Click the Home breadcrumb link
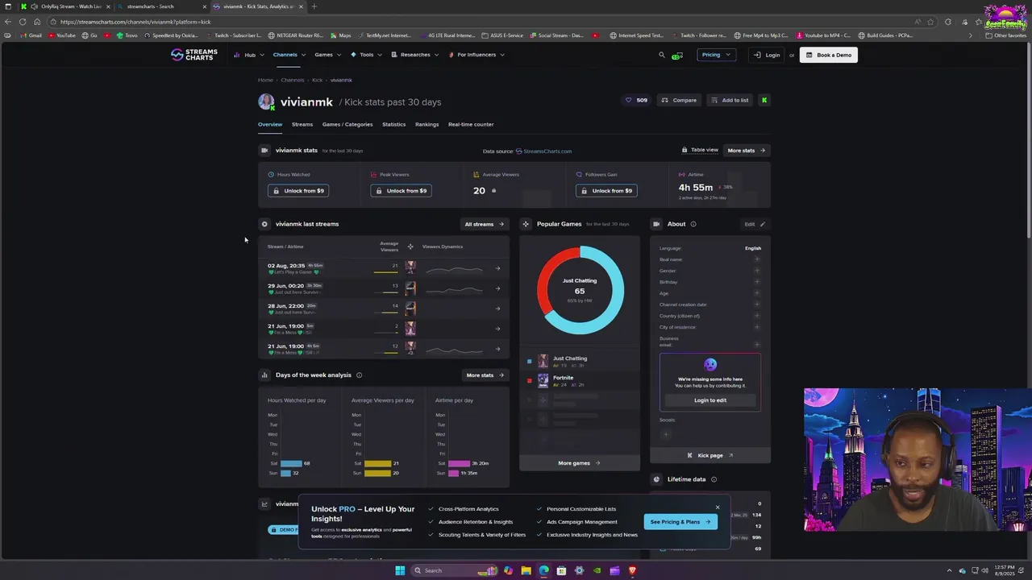The height and width of the screenshot is (580, 1032). coord(265,80)
